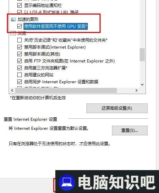
Task: Uncheck 启用 FTP 文件夹视图 checkbox
Action: point(19,61)
